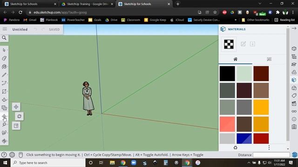Select the Select arrow tool

point(4,50)
